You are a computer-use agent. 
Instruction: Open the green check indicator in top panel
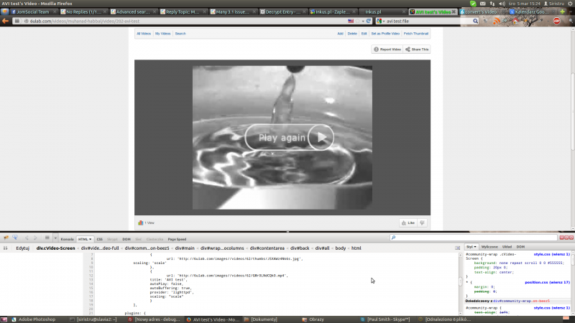coord(473,4)
